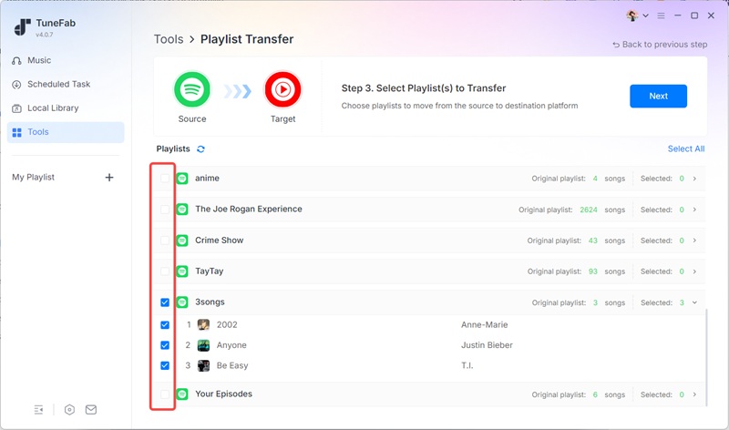The width and height of the screenshot is (729, 430).
Task: Open the hamburger menu in title bar
Action: point(661,15)
